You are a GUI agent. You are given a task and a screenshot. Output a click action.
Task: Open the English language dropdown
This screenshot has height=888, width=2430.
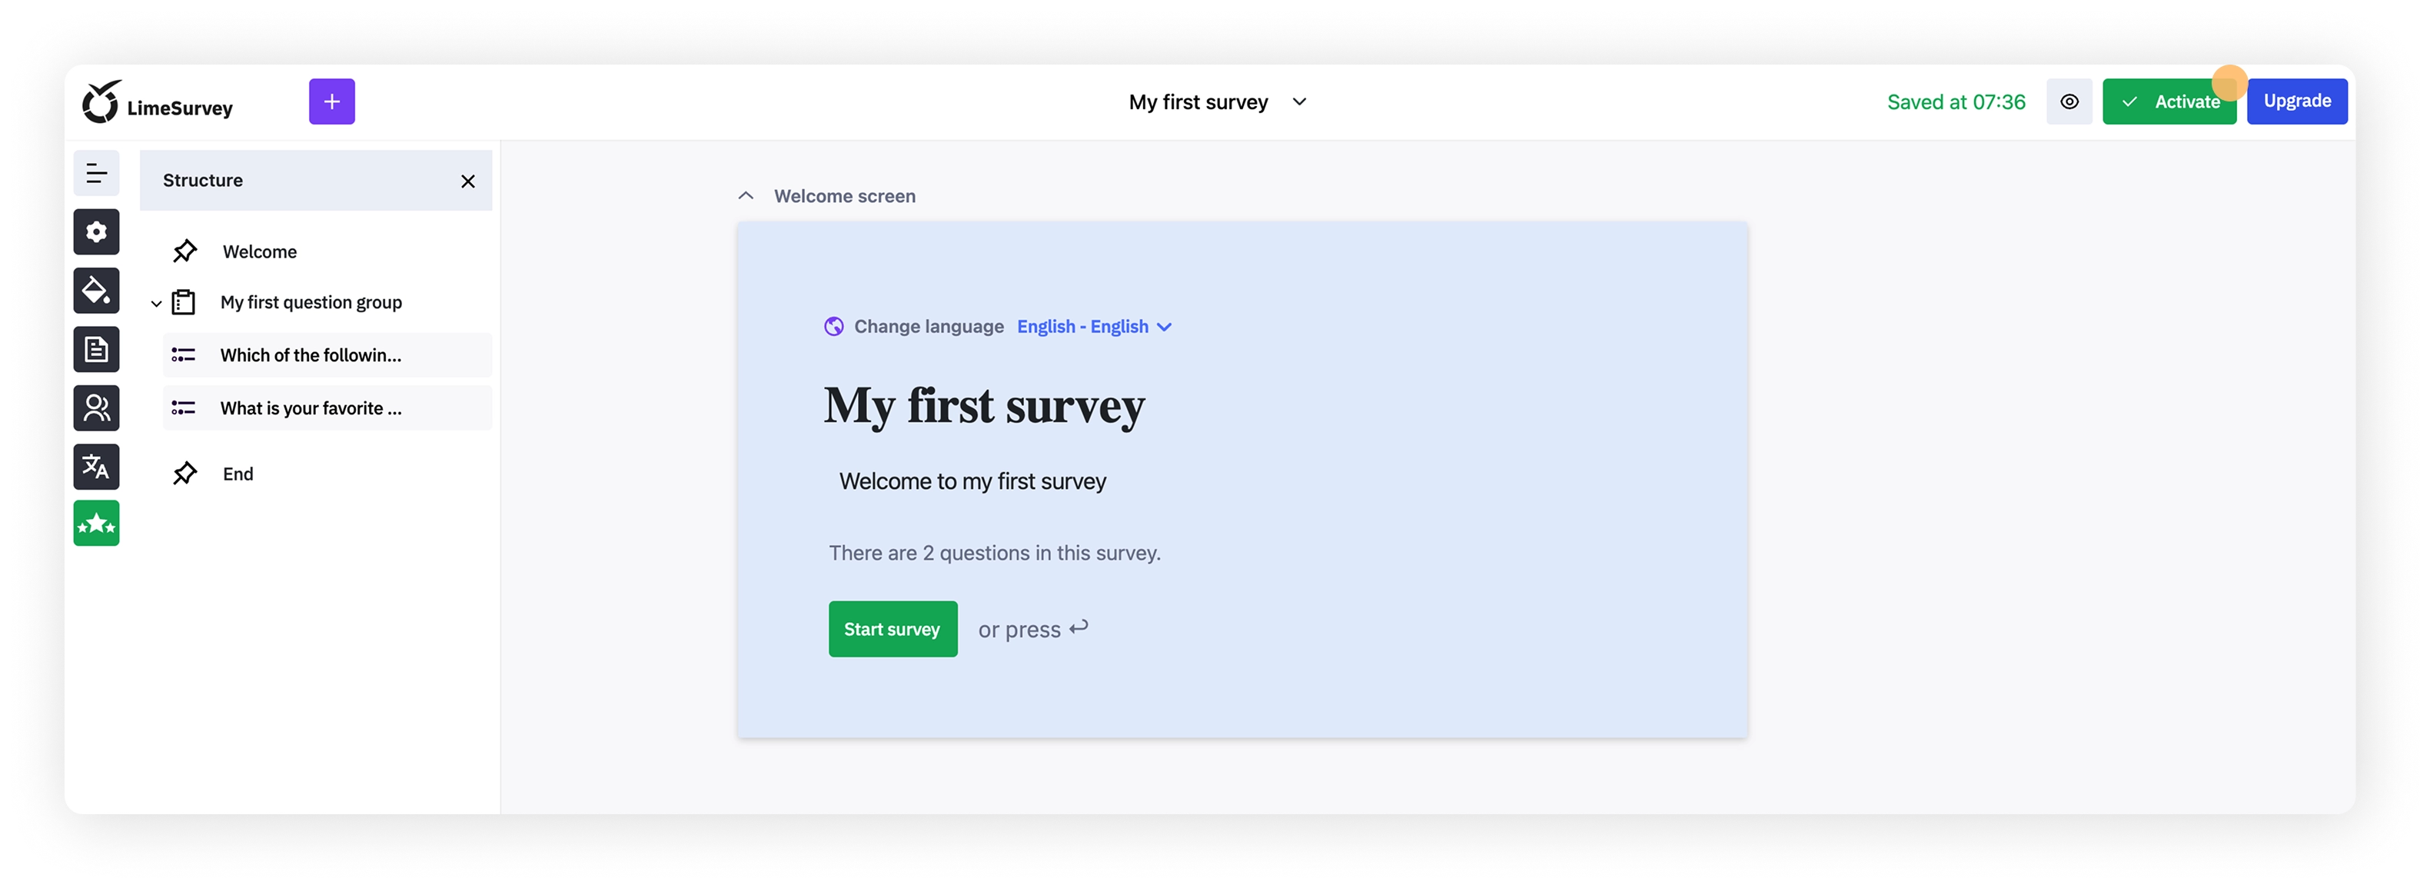tap(1093, 327)
